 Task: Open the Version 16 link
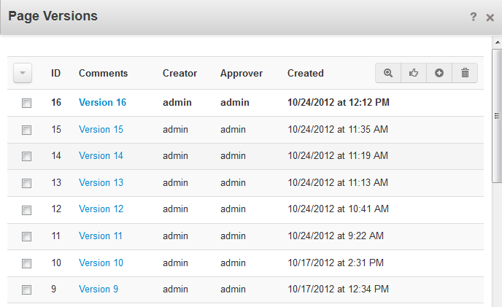(102, 103)
